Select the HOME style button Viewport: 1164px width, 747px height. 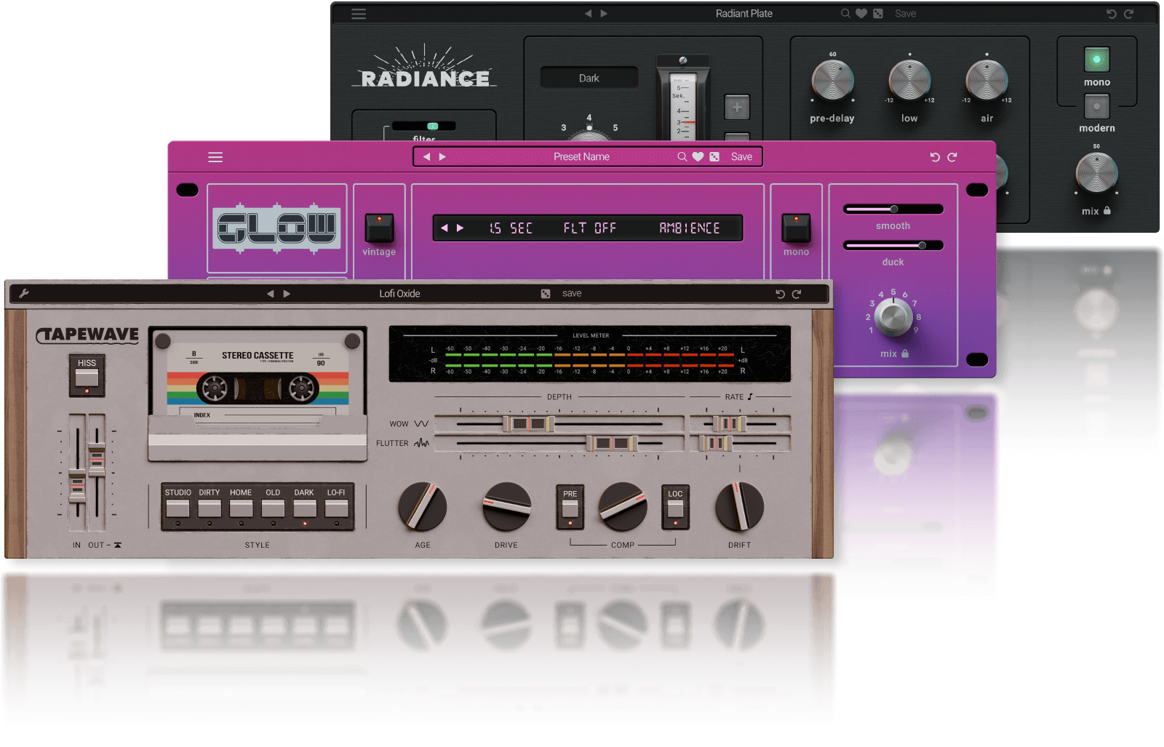pos(241,507)
